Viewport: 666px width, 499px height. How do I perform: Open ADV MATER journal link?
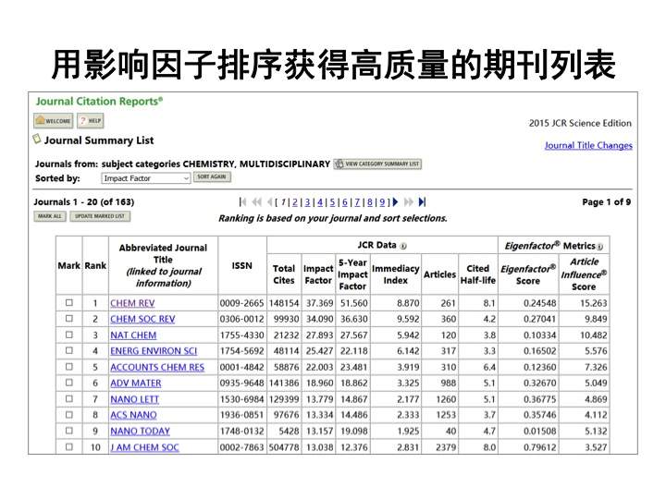tap(136, 383)
